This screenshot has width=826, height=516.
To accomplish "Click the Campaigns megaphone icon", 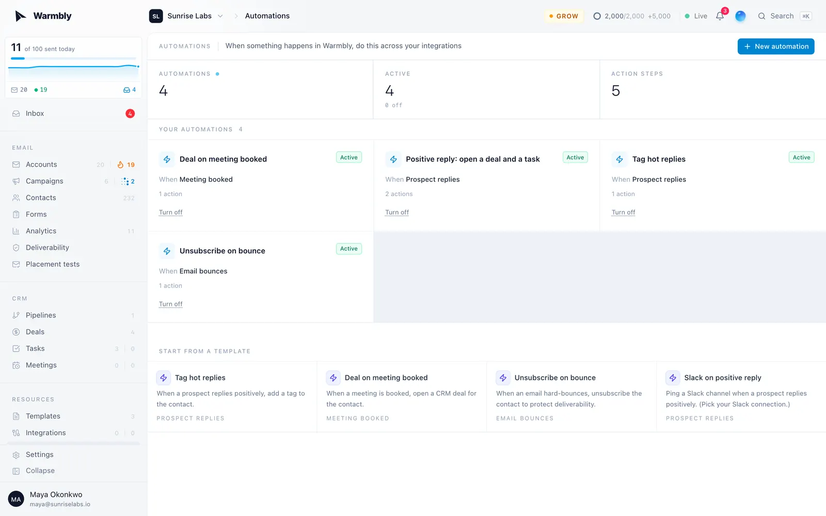I will click(16, 181).
